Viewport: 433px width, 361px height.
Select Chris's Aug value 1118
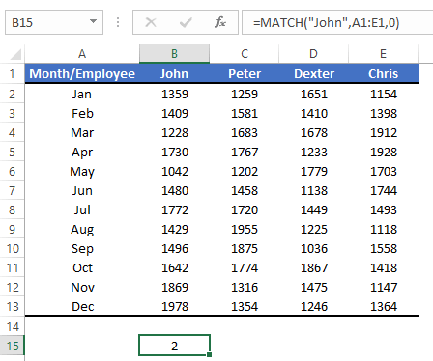coord(383,229)
